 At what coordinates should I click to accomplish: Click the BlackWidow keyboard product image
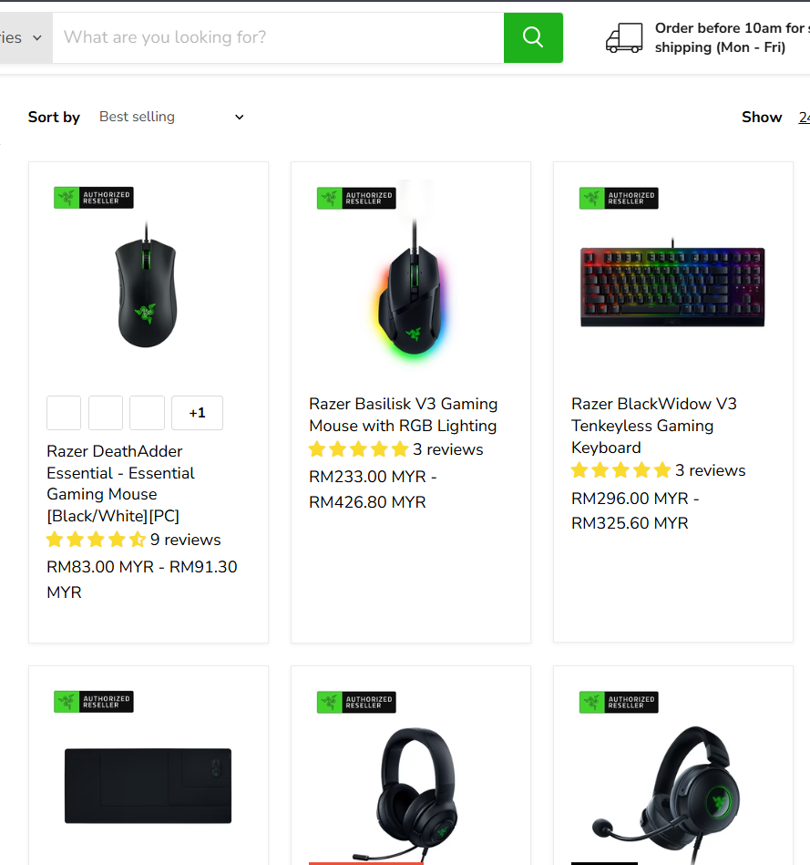point(672,287)
